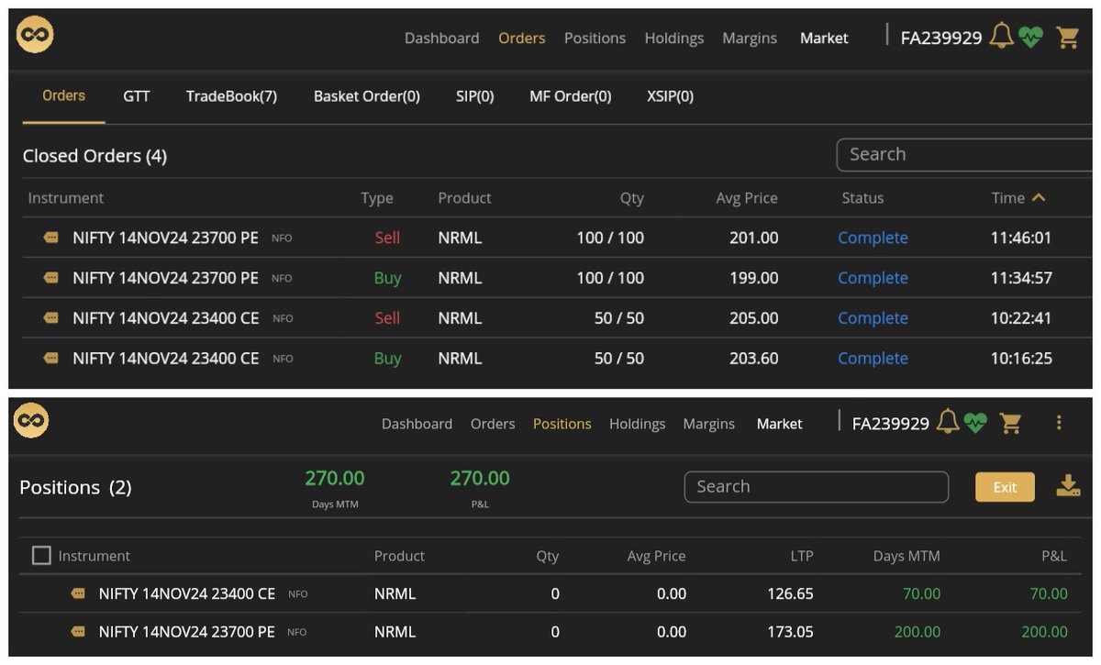This screenshot has width=1101, height=665.
Task: Open the Basket Order(0) tab
Action: click(x=367, y=95)
